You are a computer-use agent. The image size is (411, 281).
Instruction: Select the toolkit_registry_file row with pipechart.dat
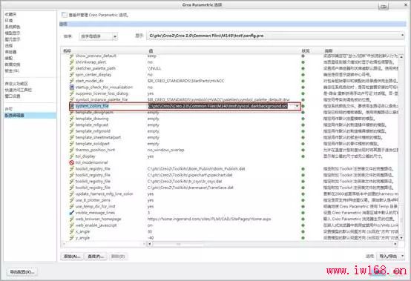(231, 175)
